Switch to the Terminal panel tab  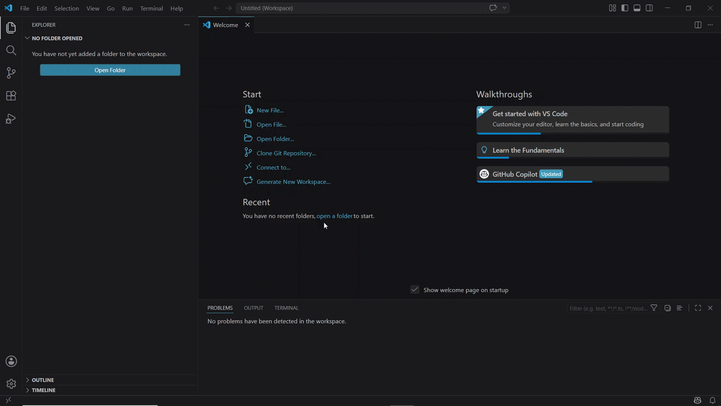286,308
